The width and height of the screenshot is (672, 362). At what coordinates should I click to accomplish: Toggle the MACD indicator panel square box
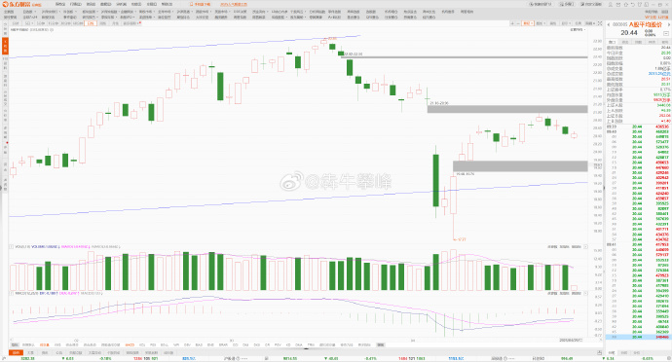(x=11, y=294)
